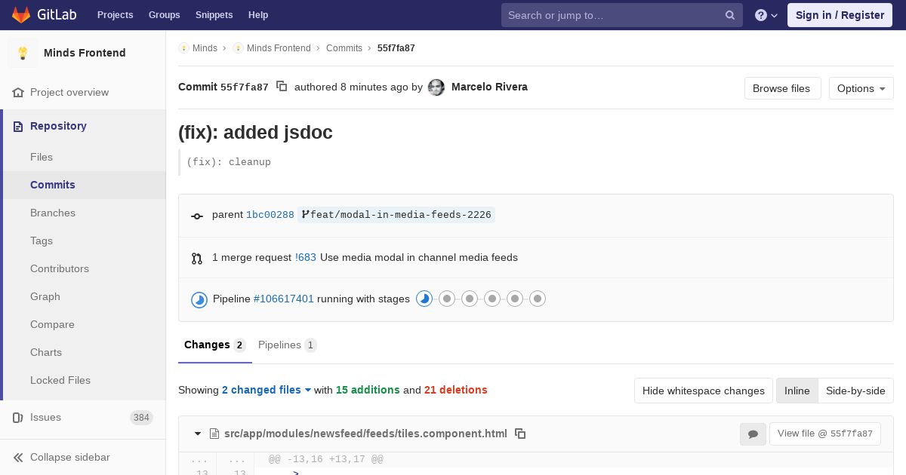Click View file @ 55f7fa87 button
The width and height of the screenshot is (906, 475).
coord(824,434)
